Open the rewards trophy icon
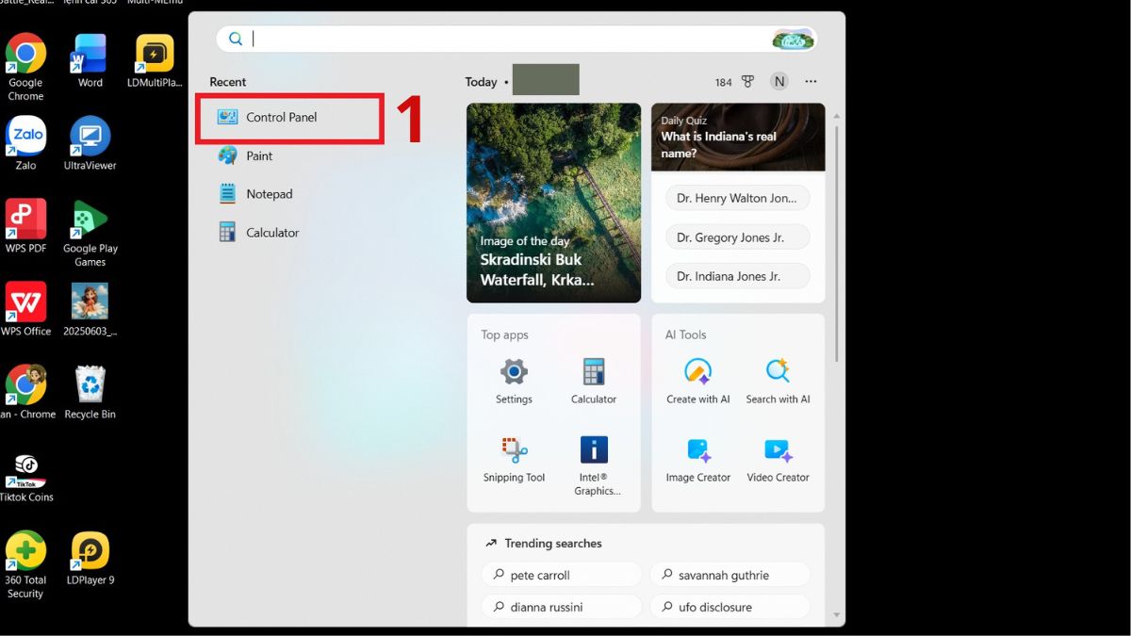Image resolution: width=1131 pixels, height=636 pixels. pyautogui.click(x=748, y=82)
